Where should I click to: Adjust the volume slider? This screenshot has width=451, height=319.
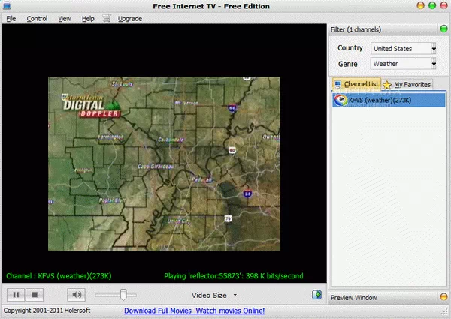coord(123,295)
